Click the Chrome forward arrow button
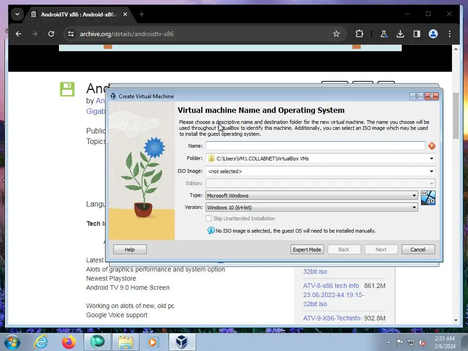The width and height of the screenshot is (468, 351). click(35, 34)
